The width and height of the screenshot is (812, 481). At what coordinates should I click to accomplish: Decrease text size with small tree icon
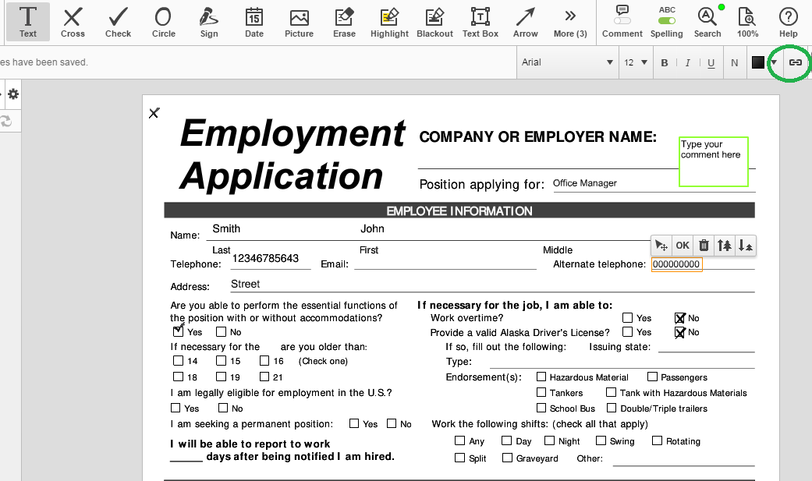(745, 246)
